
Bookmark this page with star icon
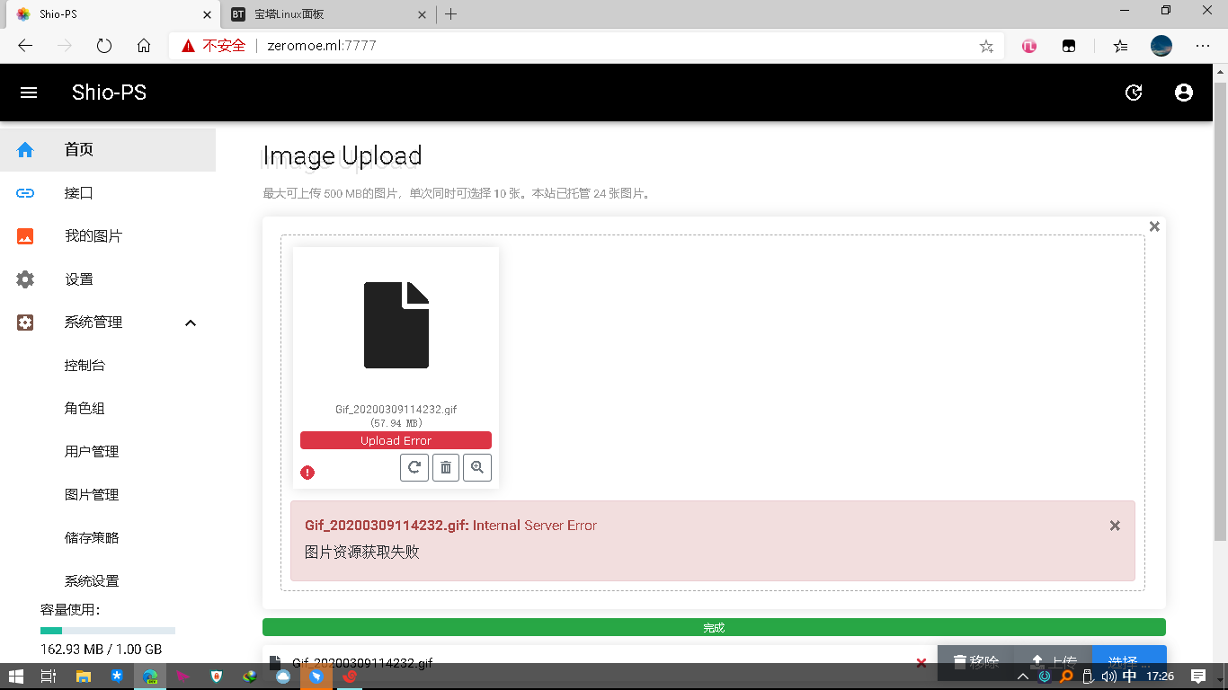click(x=986, y=46)
